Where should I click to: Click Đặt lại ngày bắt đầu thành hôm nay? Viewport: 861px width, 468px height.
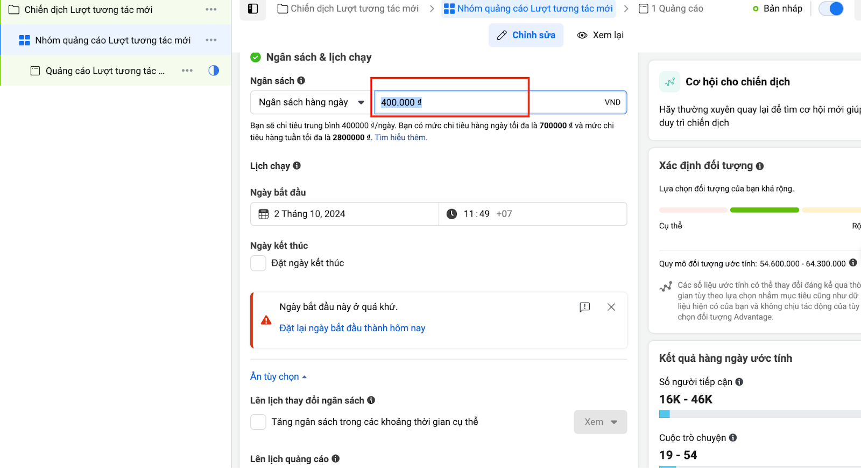pyautogui.click(x=352, y=328)
